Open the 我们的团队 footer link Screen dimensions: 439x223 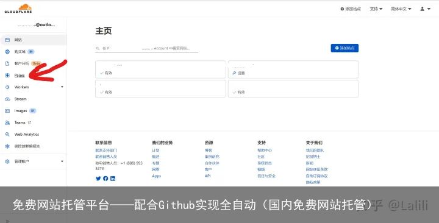coord(315,150)
